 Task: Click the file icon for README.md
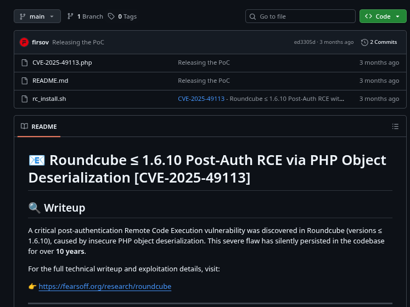pos(25,81)
